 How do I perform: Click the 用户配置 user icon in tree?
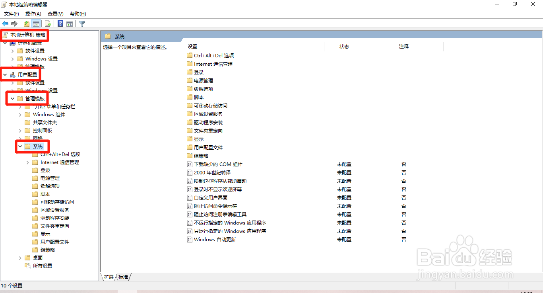point(13,74)
